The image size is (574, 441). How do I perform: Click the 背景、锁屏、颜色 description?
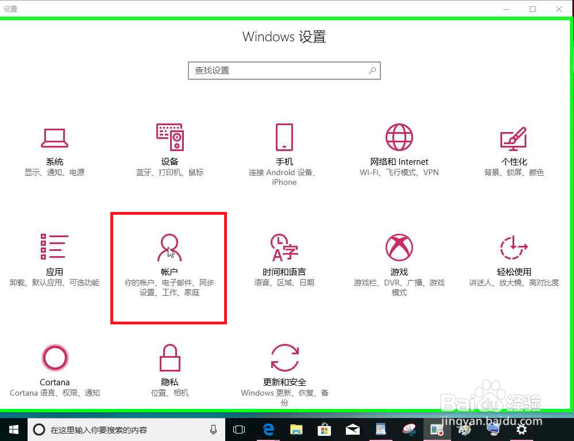(514, 172)
